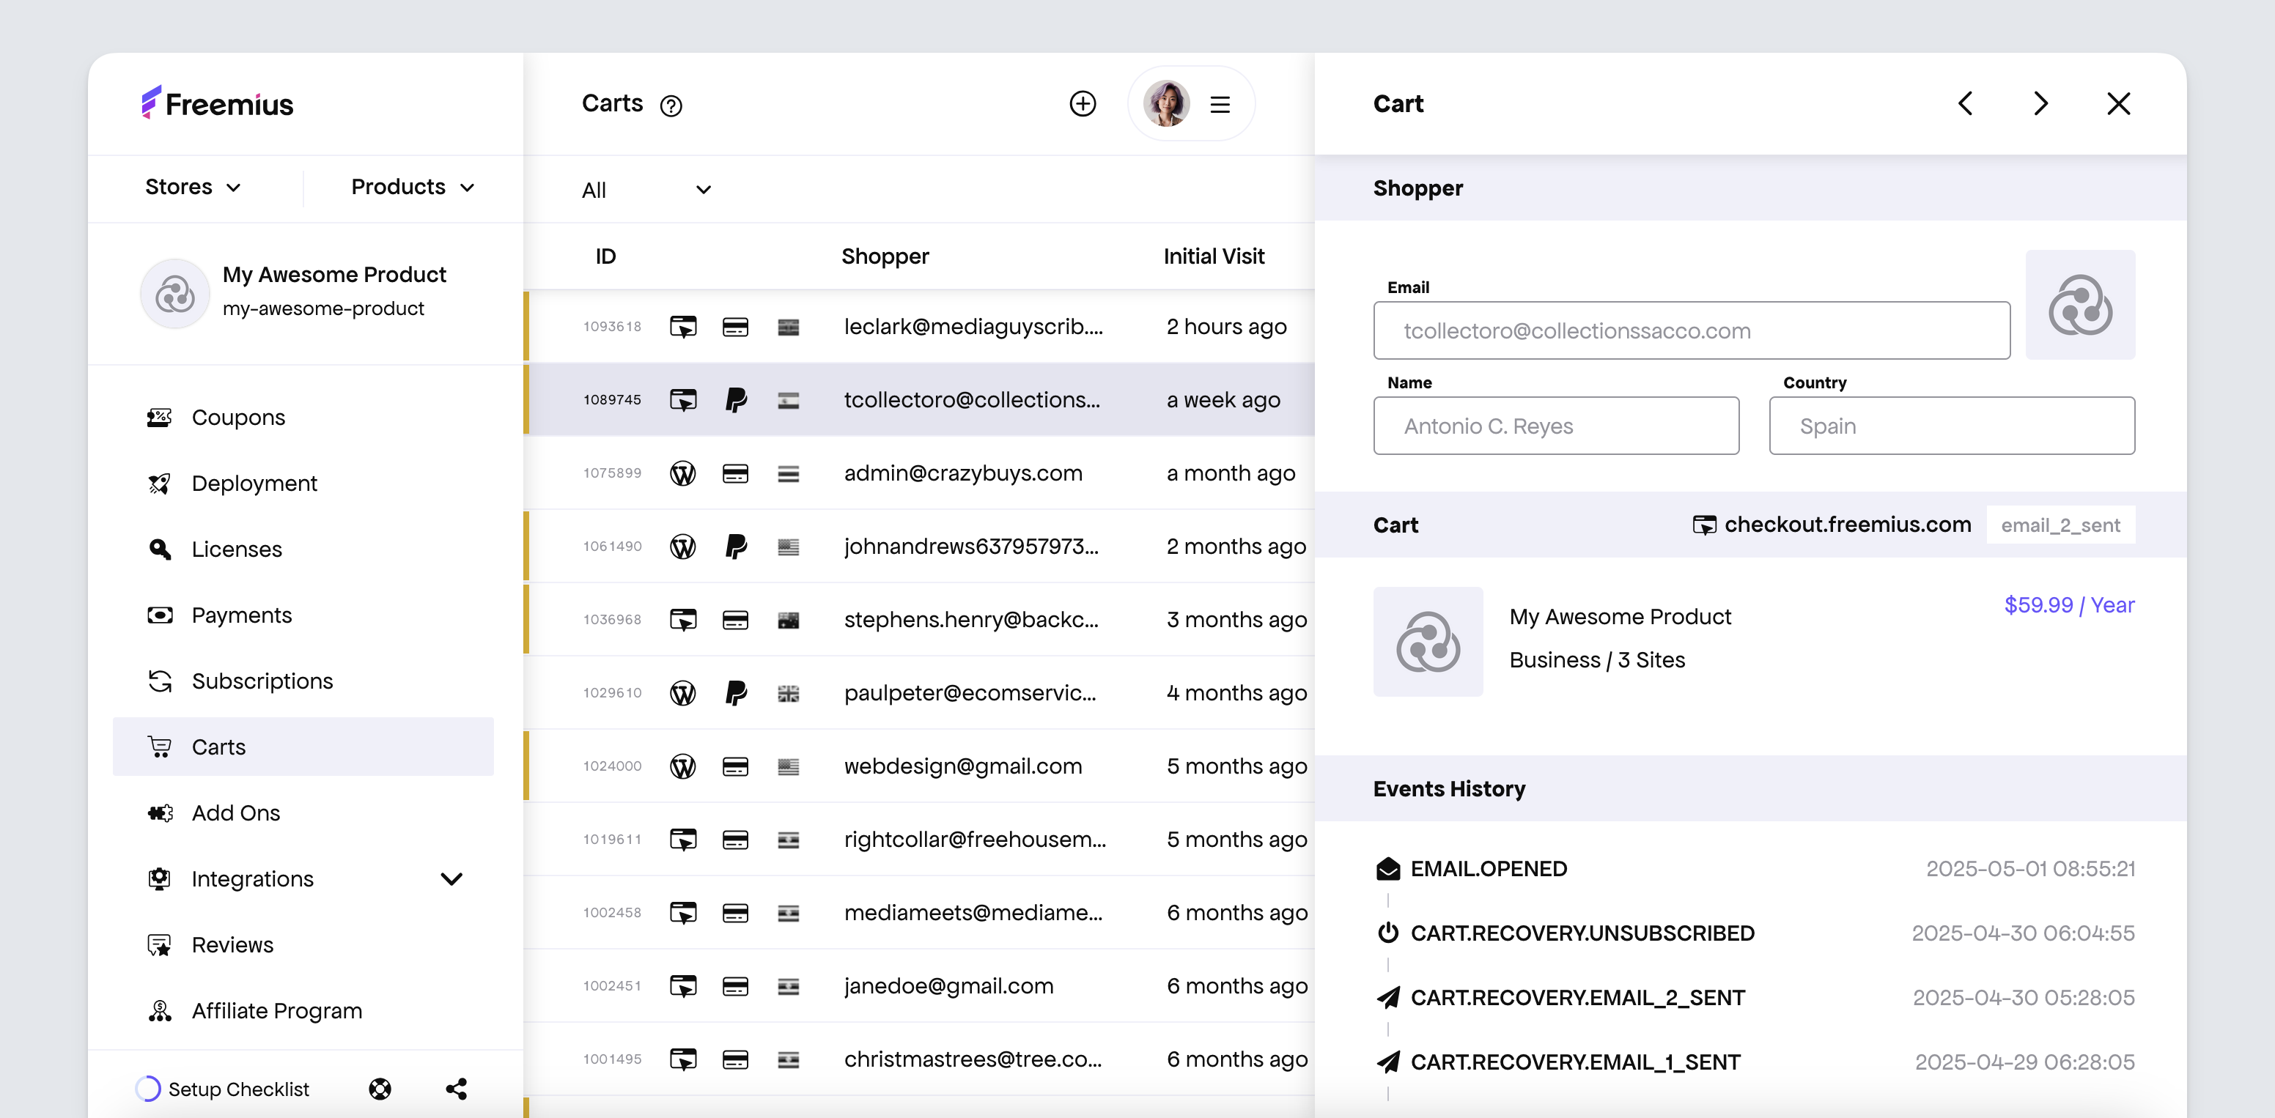Open cart row johnandrews637957973...
The image size is (2275, 1118).
pos(919,547)
